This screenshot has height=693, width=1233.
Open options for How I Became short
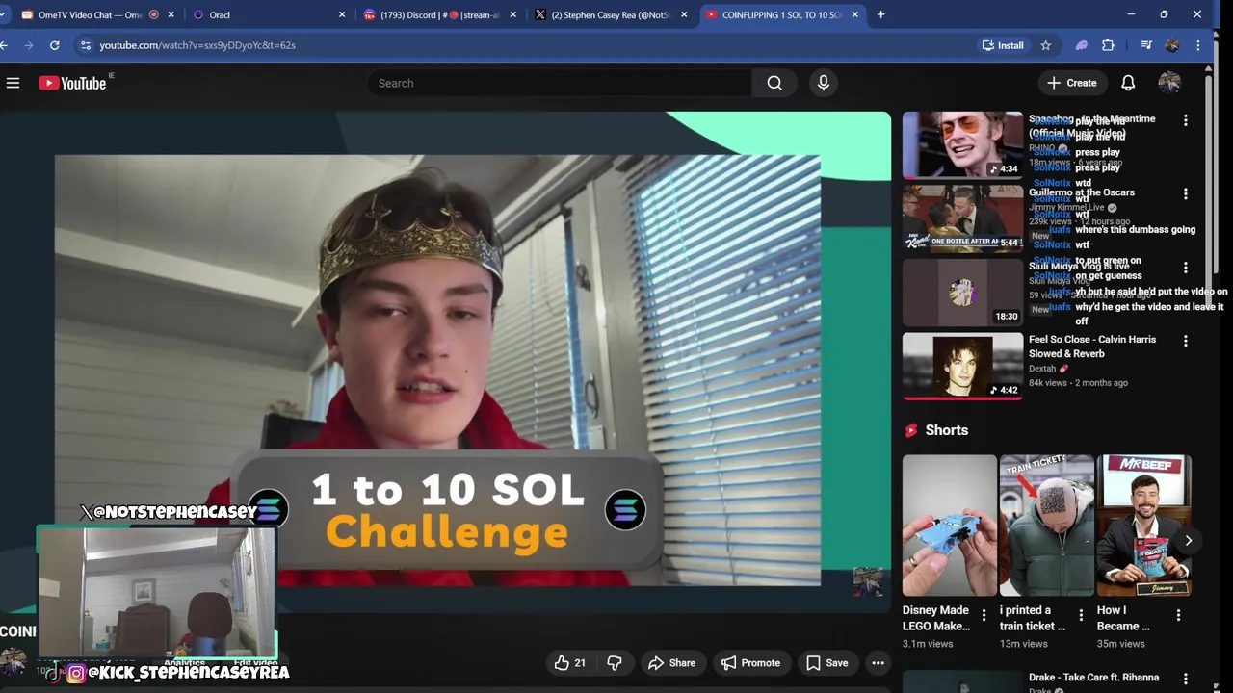click(1178, 615)
